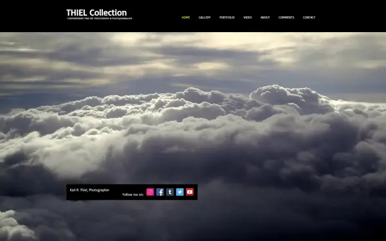Open the PORTFOLIO menu item
The height and width of the screenshot is (241, 386).
point(227,17)
